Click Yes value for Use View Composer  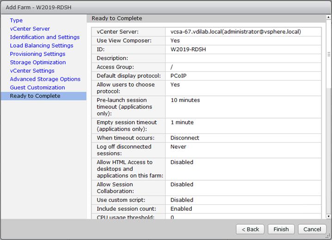tap(175, 40)
